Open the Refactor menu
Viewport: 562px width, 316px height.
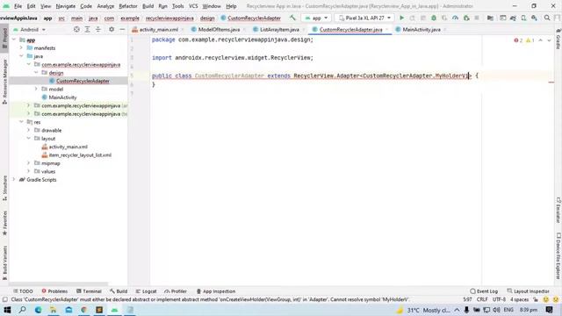(128, 6)
